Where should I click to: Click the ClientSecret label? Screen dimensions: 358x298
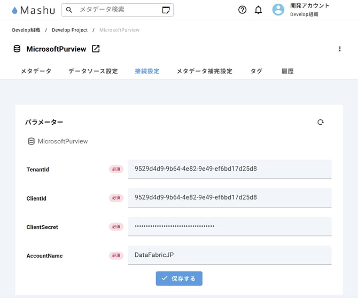coord(42,227)
